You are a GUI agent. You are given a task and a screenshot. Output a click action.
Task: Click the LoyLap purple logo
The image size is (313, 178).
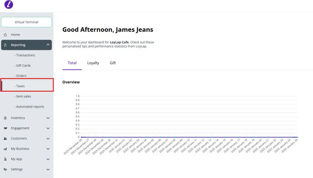[9, 5]
